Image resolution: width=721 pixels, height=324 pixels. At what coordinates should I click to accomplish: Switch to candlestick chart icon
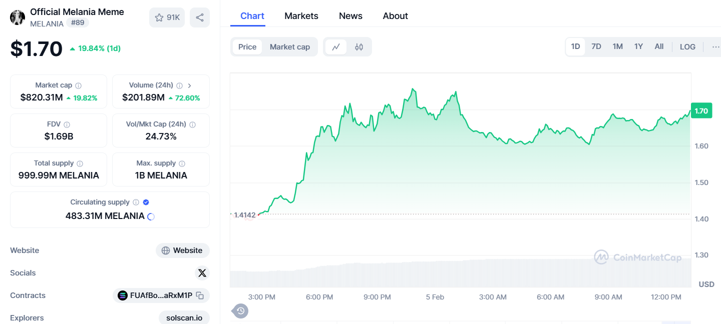pyautogui.click(x=359, y=47)
